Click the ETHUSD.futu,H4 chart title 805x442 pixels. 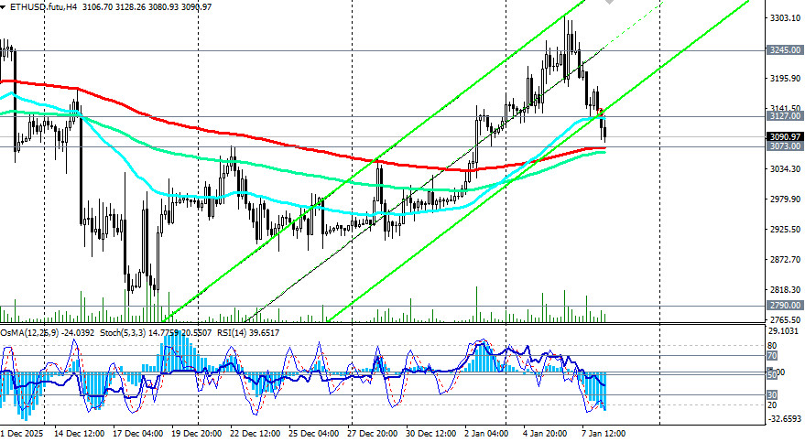point(43,7)
